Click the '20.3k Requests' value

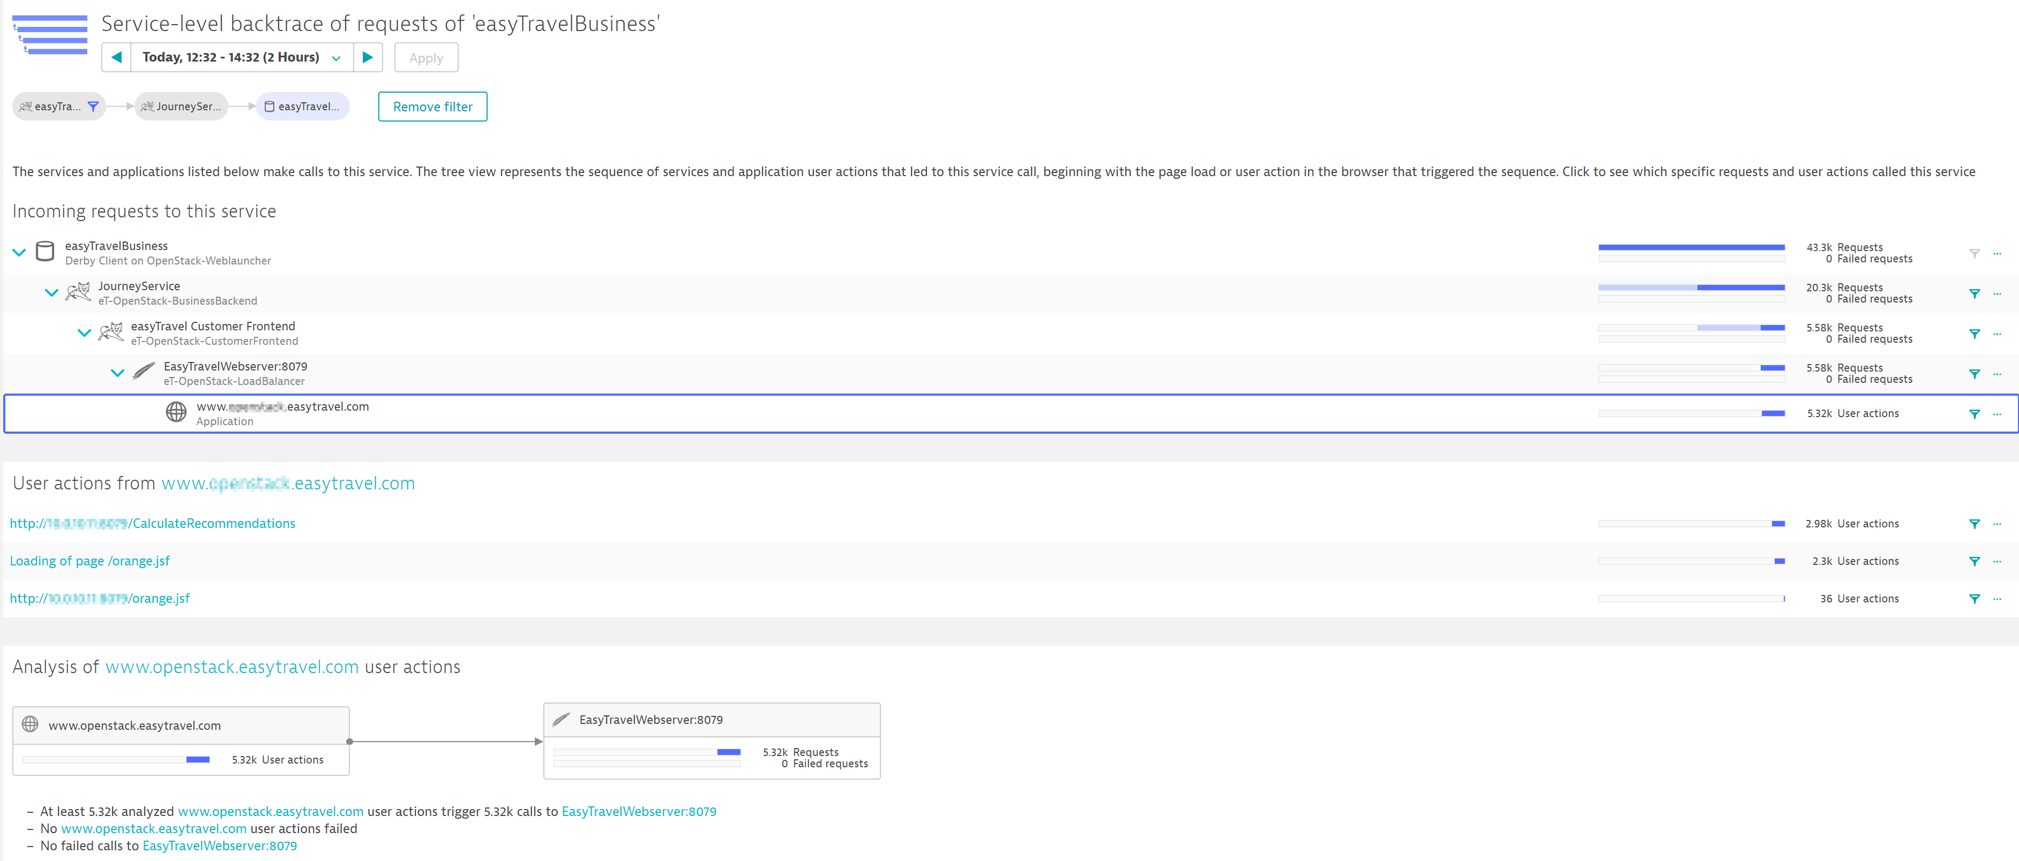(1844, 288)
